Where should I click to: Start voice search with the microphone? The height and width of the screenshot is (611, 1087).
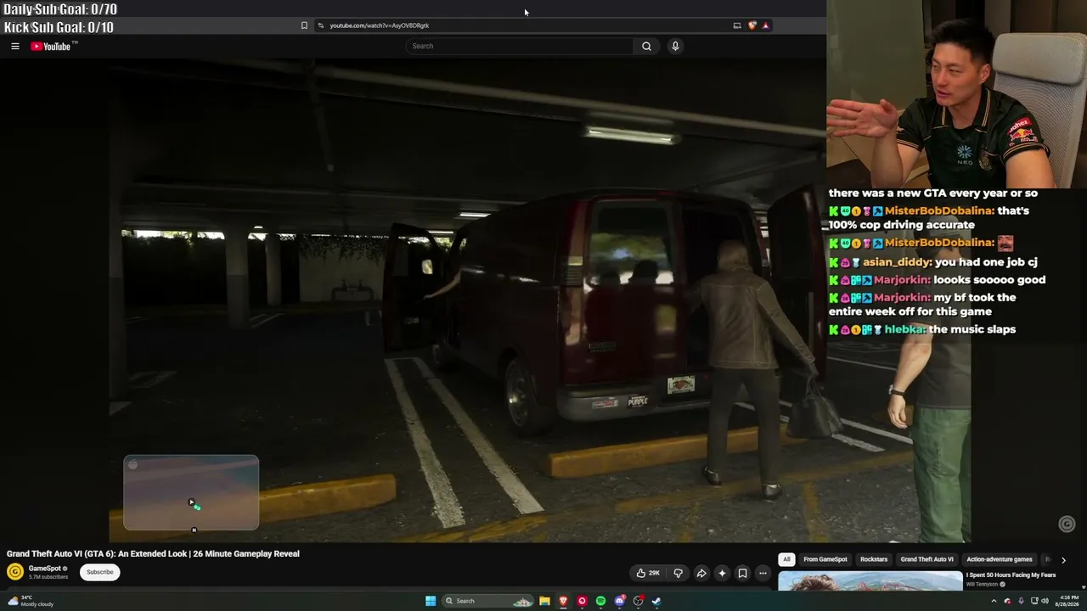tap(675, 46)
